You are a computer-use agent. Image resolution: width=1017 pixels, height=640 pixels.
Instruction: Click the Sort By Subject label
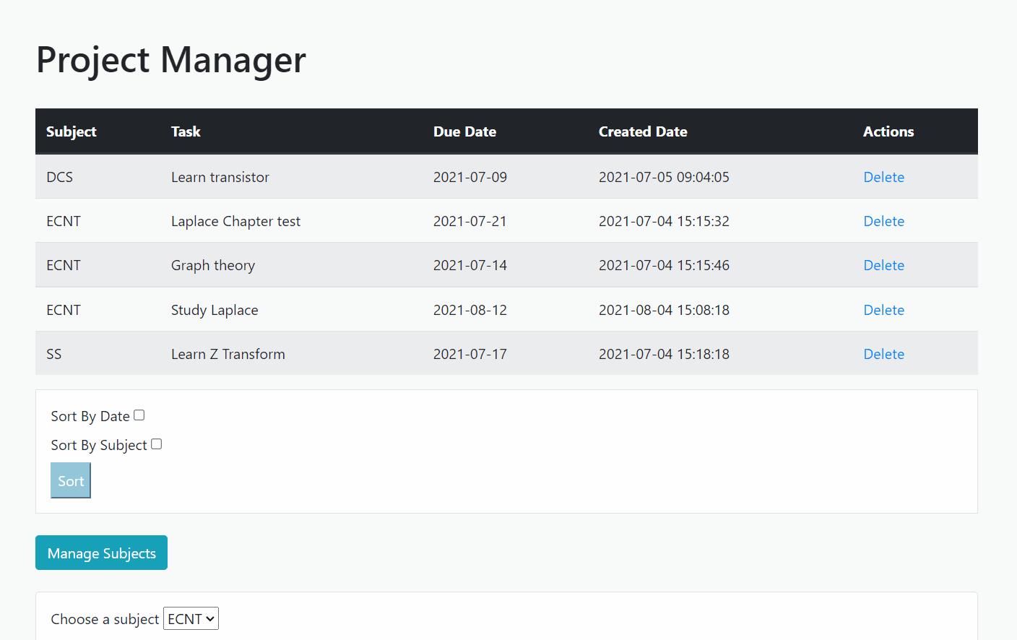[x=99, y=445]
